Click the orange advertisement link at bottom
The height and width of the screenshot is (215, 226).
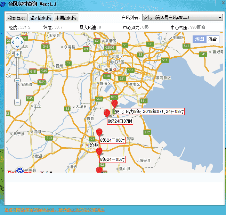55,210
